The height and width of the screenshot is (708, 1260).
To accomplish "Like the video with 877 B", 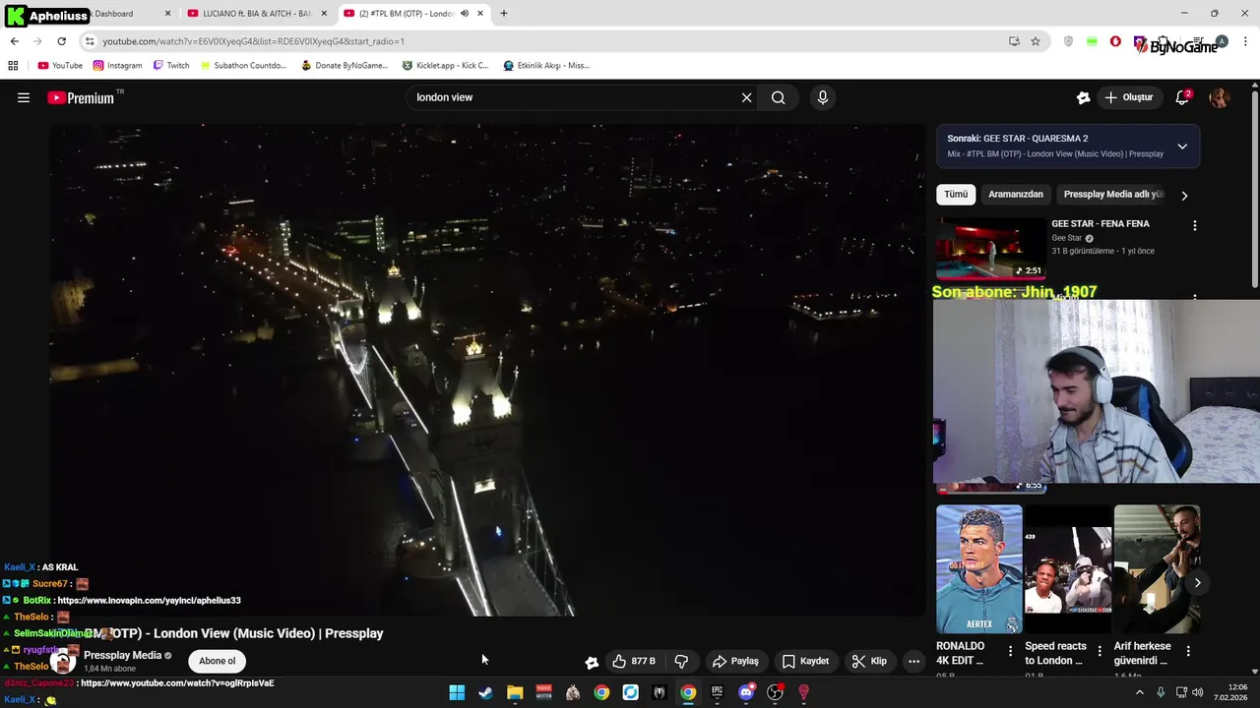I will [x=634, y=661].
